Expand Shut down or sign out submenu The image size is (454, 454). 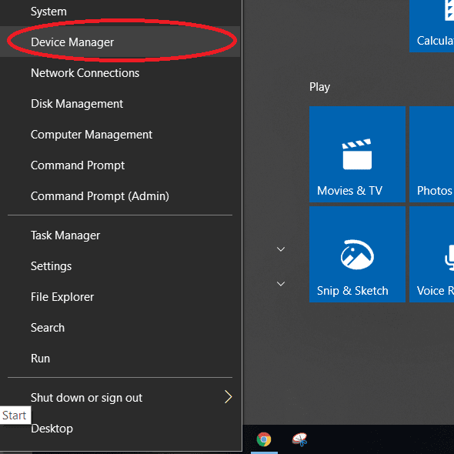(x=120, y=398)
